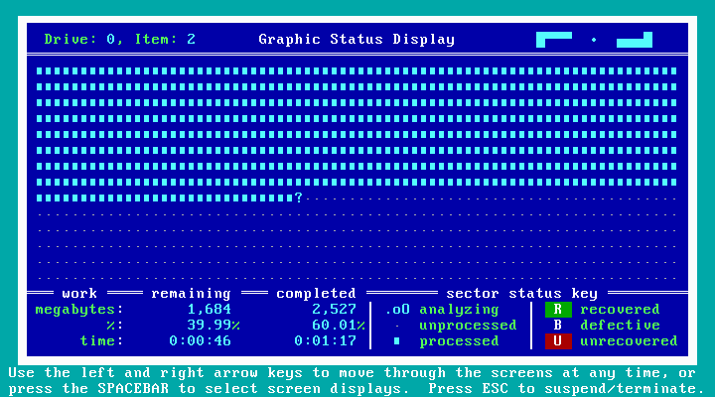
Task: Click the sector status key heading
Action: tap(522, 294)
